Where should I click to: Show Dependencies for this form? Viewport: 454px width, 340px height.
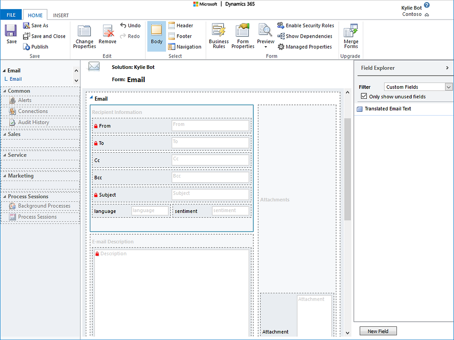click(x=305, y=36)
